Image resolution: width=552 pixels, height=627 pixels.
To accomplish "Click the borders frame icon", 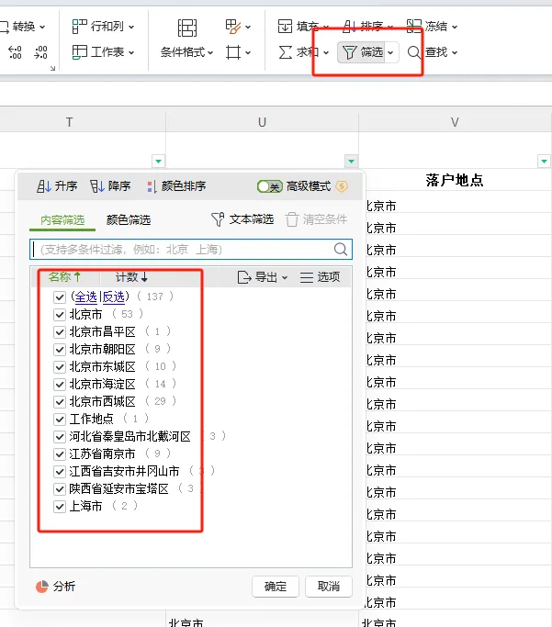I will pos(232,52).
